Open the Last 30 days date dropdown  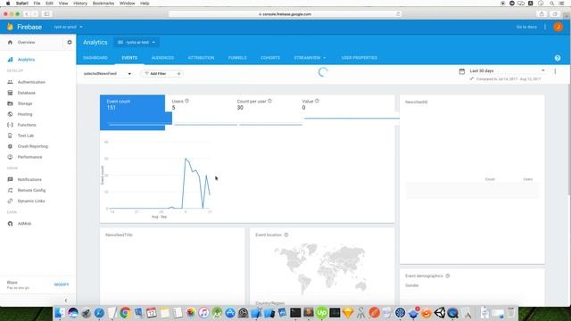click(x=507, y=70)
